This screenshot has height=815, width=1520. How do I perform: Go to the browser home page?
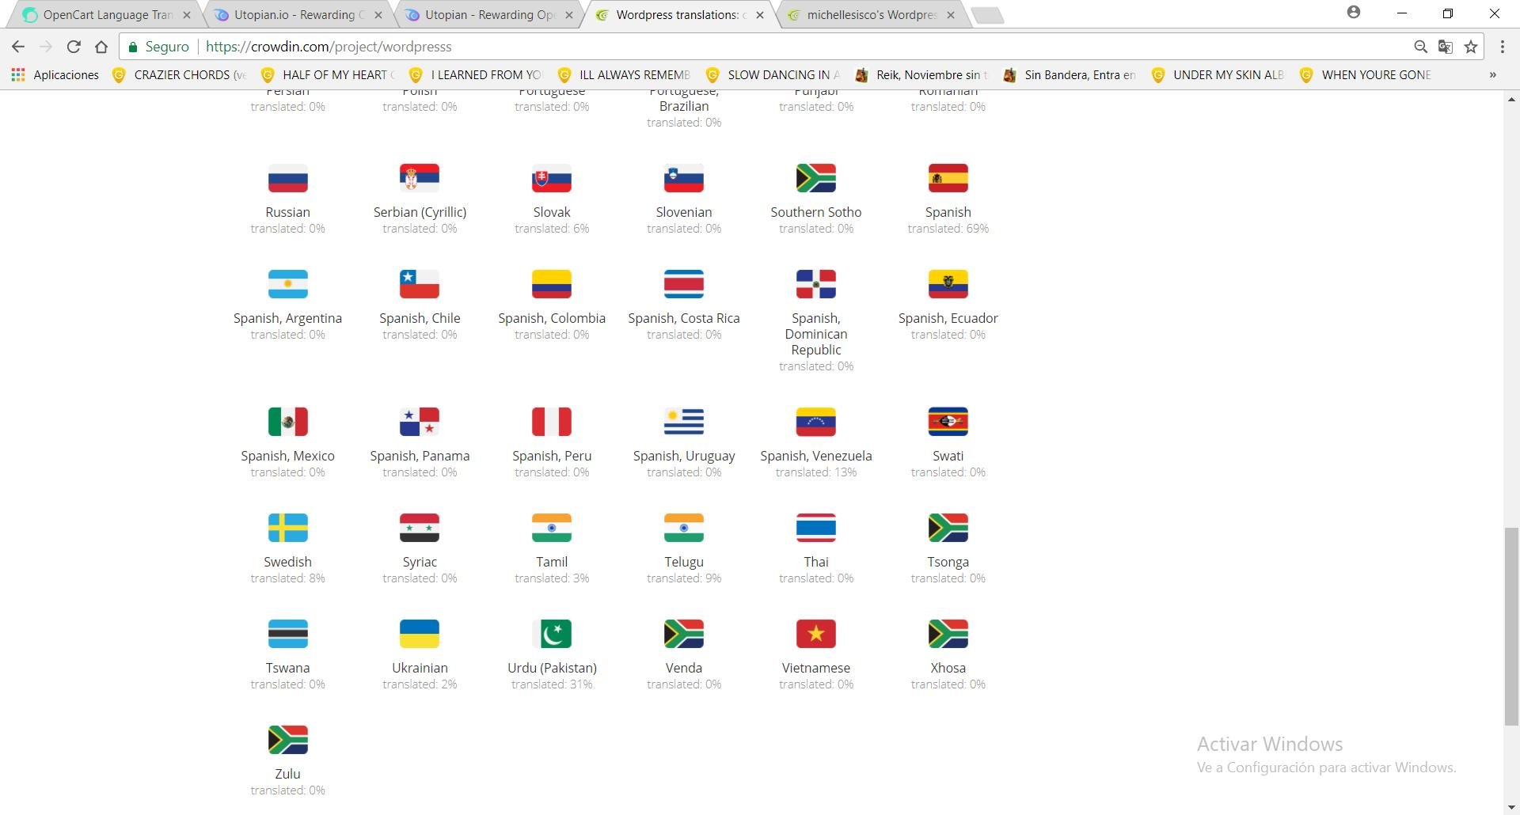101,47
